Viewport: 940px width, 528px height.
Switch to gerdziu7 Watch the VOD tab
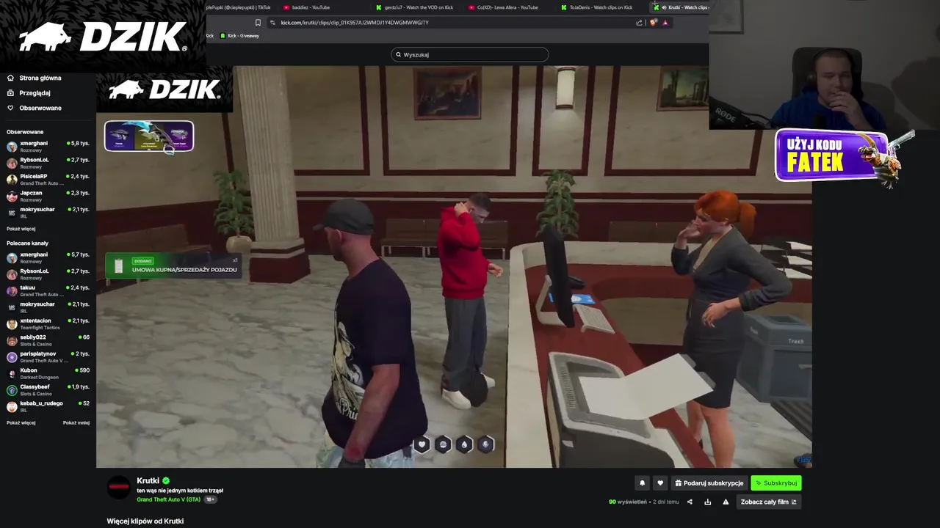[x=419, y=7]
